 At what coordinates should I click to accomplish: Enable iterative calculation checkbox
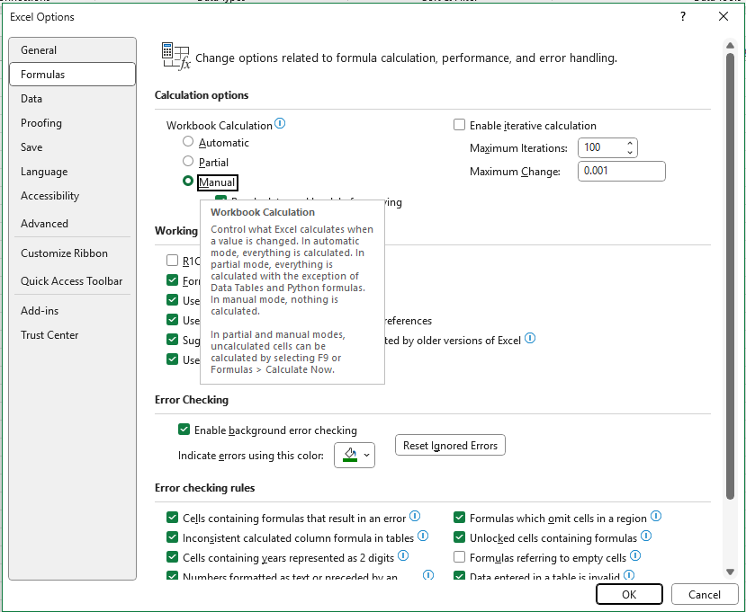click(x=459, y=125)
